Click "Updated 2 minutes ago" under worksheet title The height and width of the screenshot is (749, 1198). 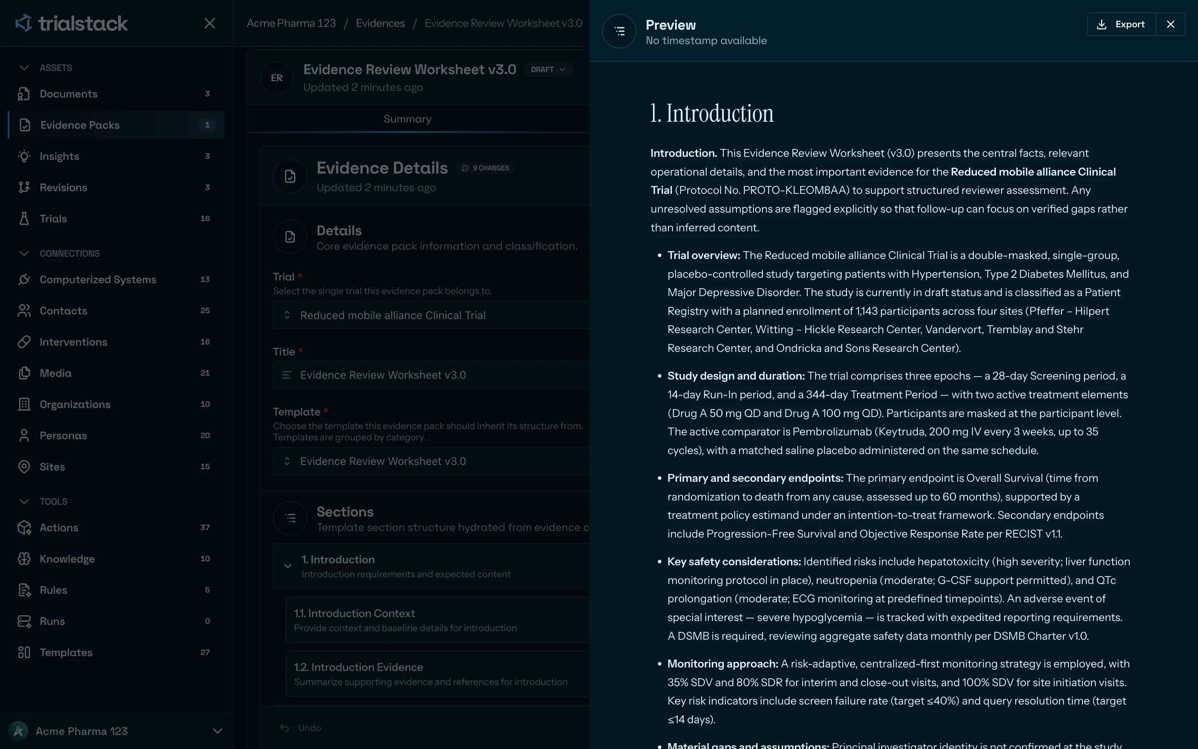click(363, 87)
